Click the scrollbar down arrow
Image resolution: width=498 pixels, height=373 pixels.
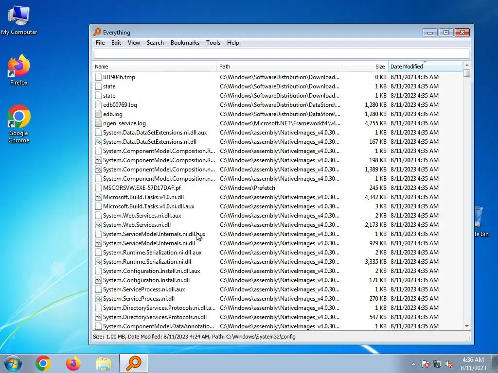(x=466, y=326)
